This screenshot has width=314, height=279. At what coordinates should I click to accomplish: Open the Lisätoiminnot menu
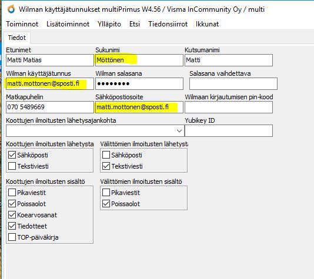click(x=68, y=24)
